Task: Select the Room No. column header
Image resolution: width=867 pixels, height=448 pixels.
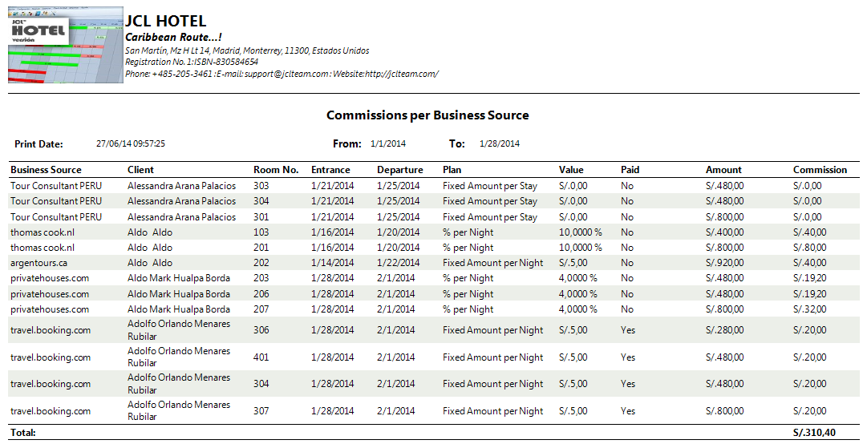Action: 276,170
